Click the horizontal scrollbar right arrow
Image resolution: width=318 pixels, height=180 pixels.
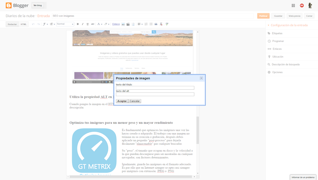pyautogui.click(x=194, y=177)
